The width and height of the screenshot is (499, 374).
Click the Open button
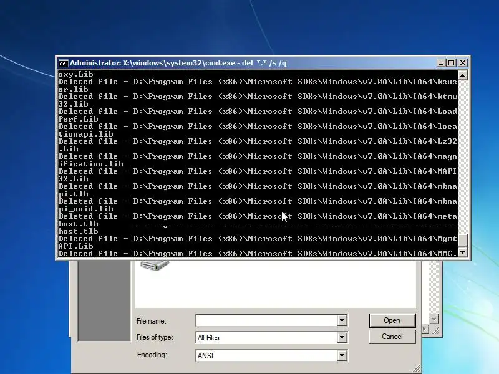tap(392, 320)
